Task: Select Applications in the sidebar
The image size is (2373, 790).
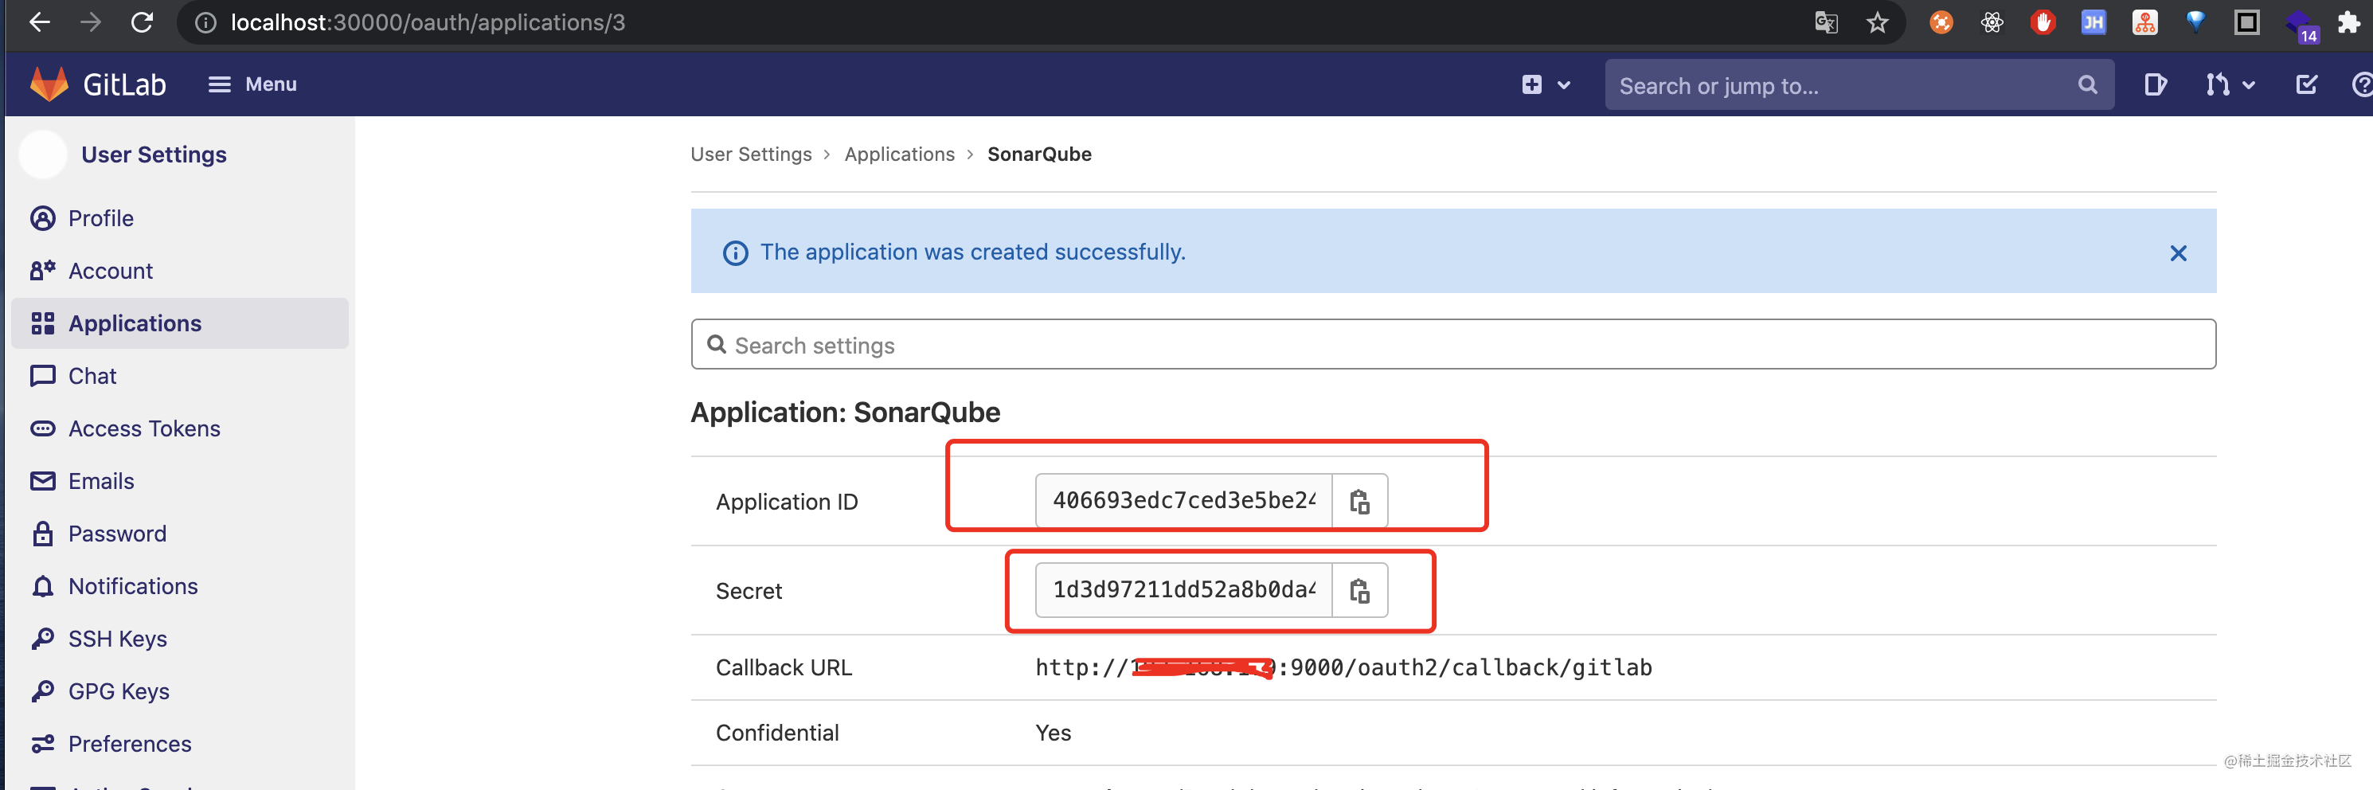Action: [135, 323]
